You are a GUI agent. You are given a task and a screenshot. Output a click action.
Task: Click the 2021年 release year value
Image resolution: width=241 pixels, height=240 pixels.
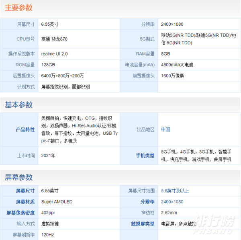coord(48,156)
